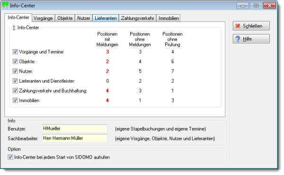Toggle Zahlungsverkehr und Buchhaltung checkbox
284x175 pixels.
click(15, 91)
